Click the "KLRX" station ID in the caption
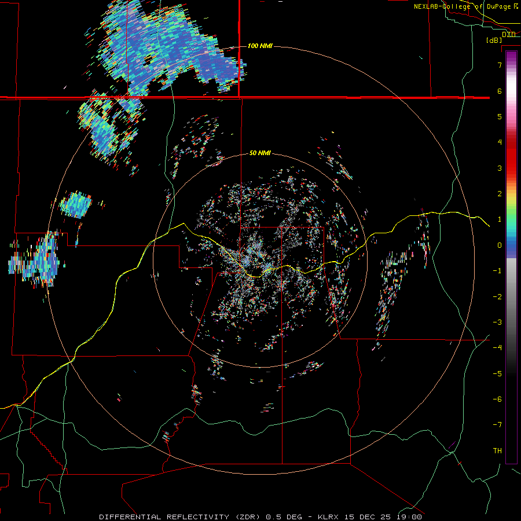The image size is (521, 521). click(x=329, y=517)
